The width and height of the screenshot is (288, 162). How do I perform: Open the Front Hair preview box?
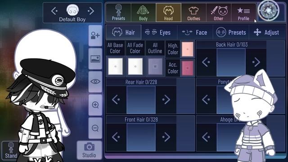tap(141, 137)
